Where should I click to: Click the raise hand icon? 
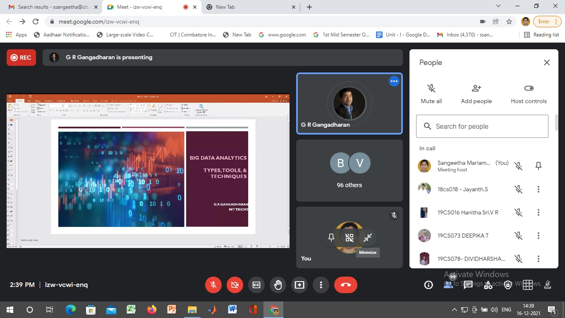point(278,285)
